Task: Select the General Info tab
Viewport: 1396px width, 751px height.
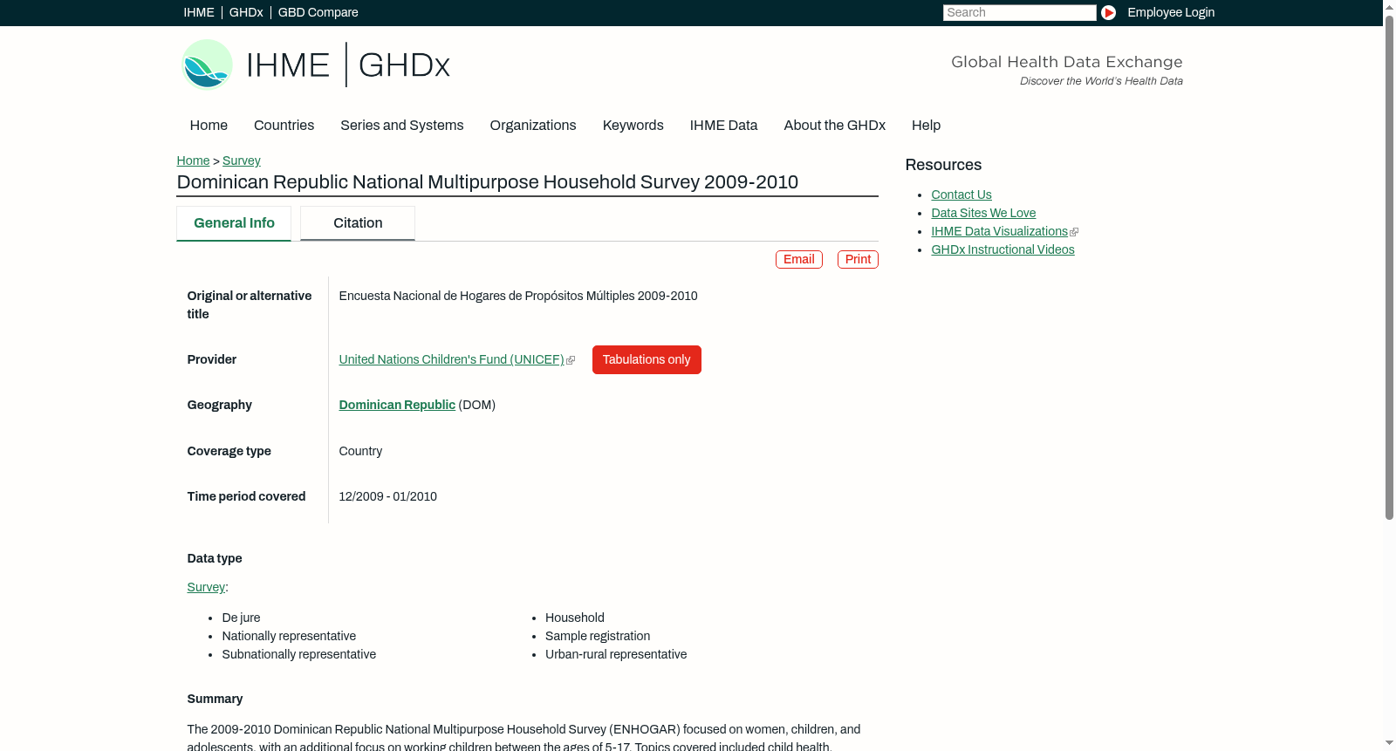Action: point(234,223)
